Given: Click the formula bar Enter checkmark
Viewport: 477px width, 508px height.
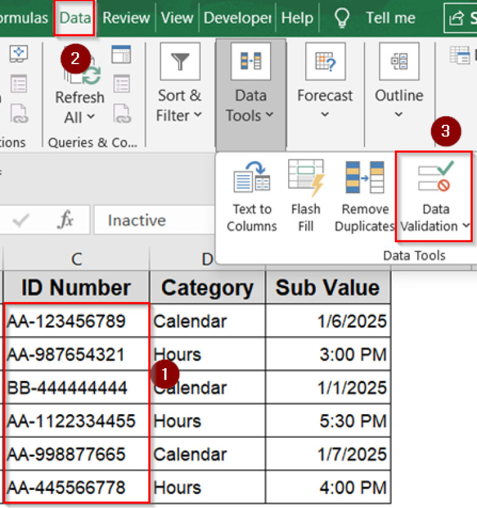Looking at the screenshot, I should click(x=21, y=220).
